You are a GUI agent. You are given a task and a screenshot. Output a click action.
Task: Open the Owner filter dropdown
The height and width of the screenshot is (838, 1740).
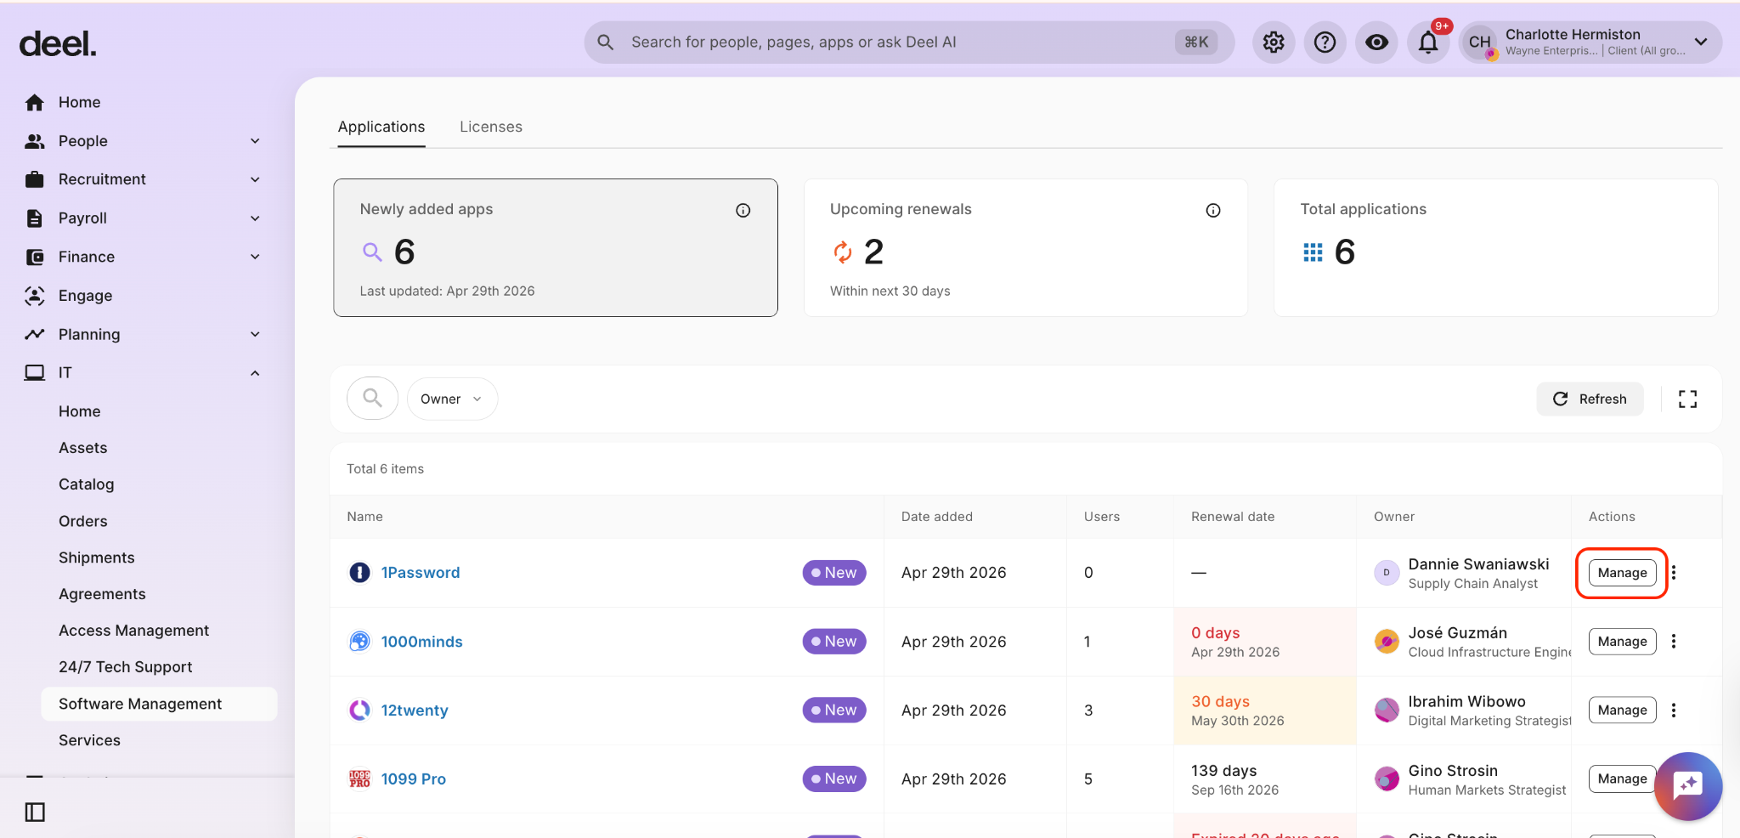pos(452,399)
